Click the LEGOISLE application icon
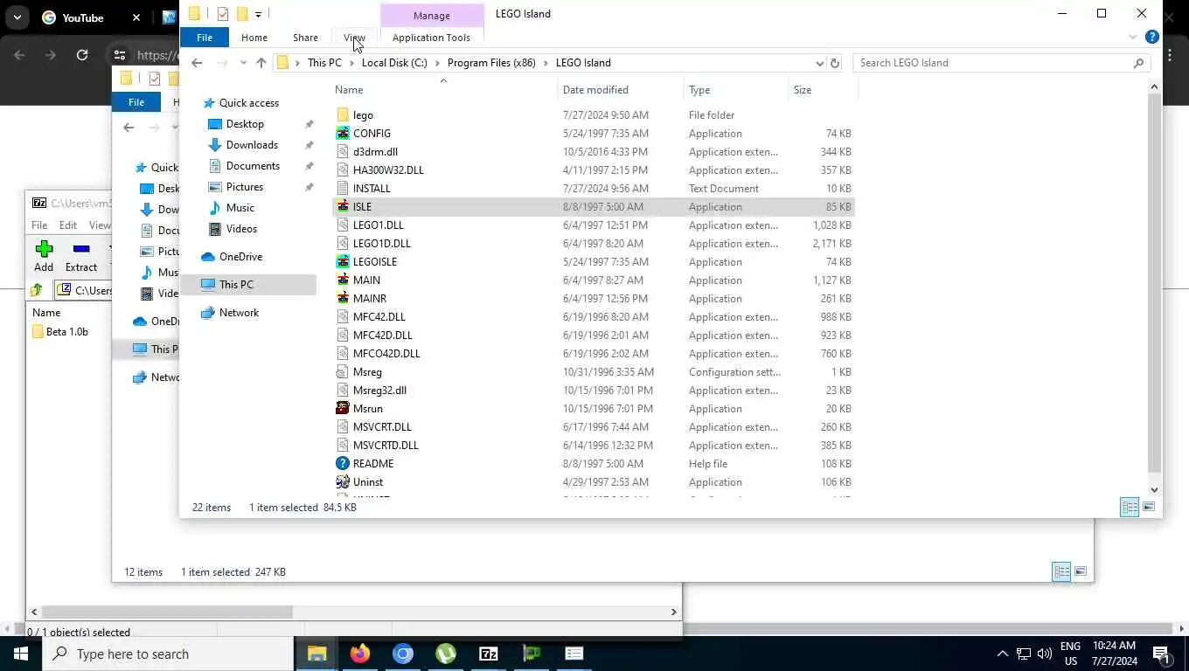The height and width of the screenshot is (671, 1189). [343, 262]
